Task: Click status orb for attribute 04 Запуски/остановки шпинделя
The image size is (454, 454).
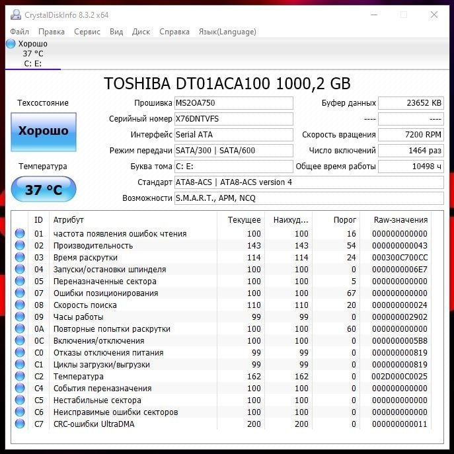Action: [x=20, y=269]
